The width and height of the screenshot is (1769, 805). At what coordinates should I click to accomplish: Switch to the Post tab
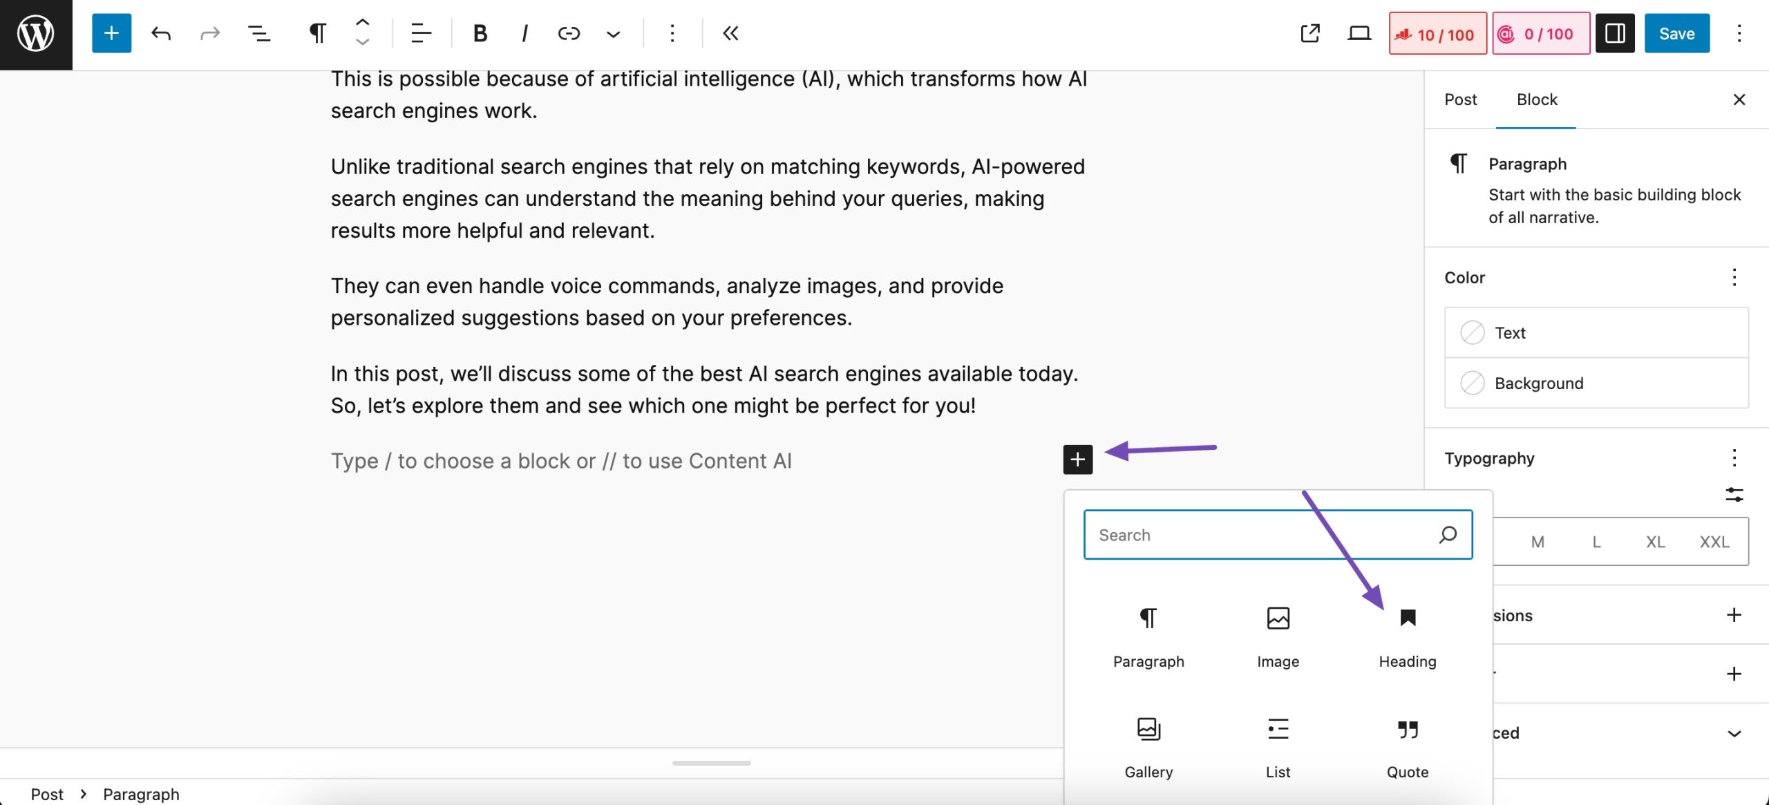click(x=1460, y=100)
